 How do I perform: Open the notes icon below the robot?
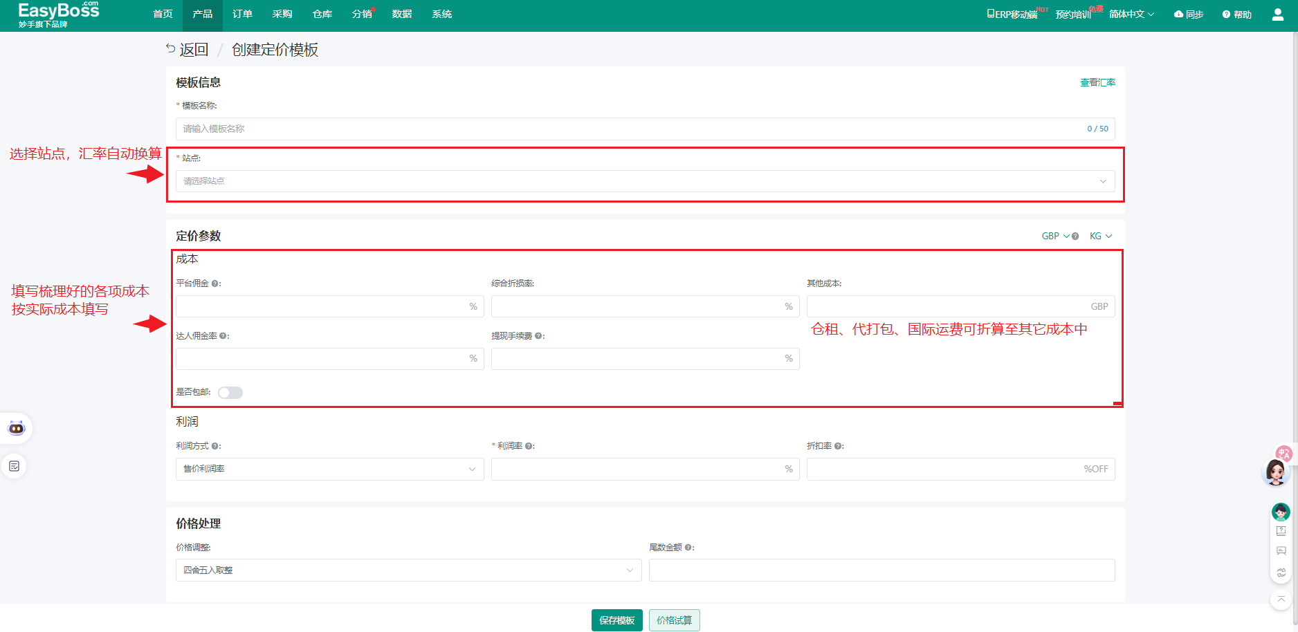[15, 466]
